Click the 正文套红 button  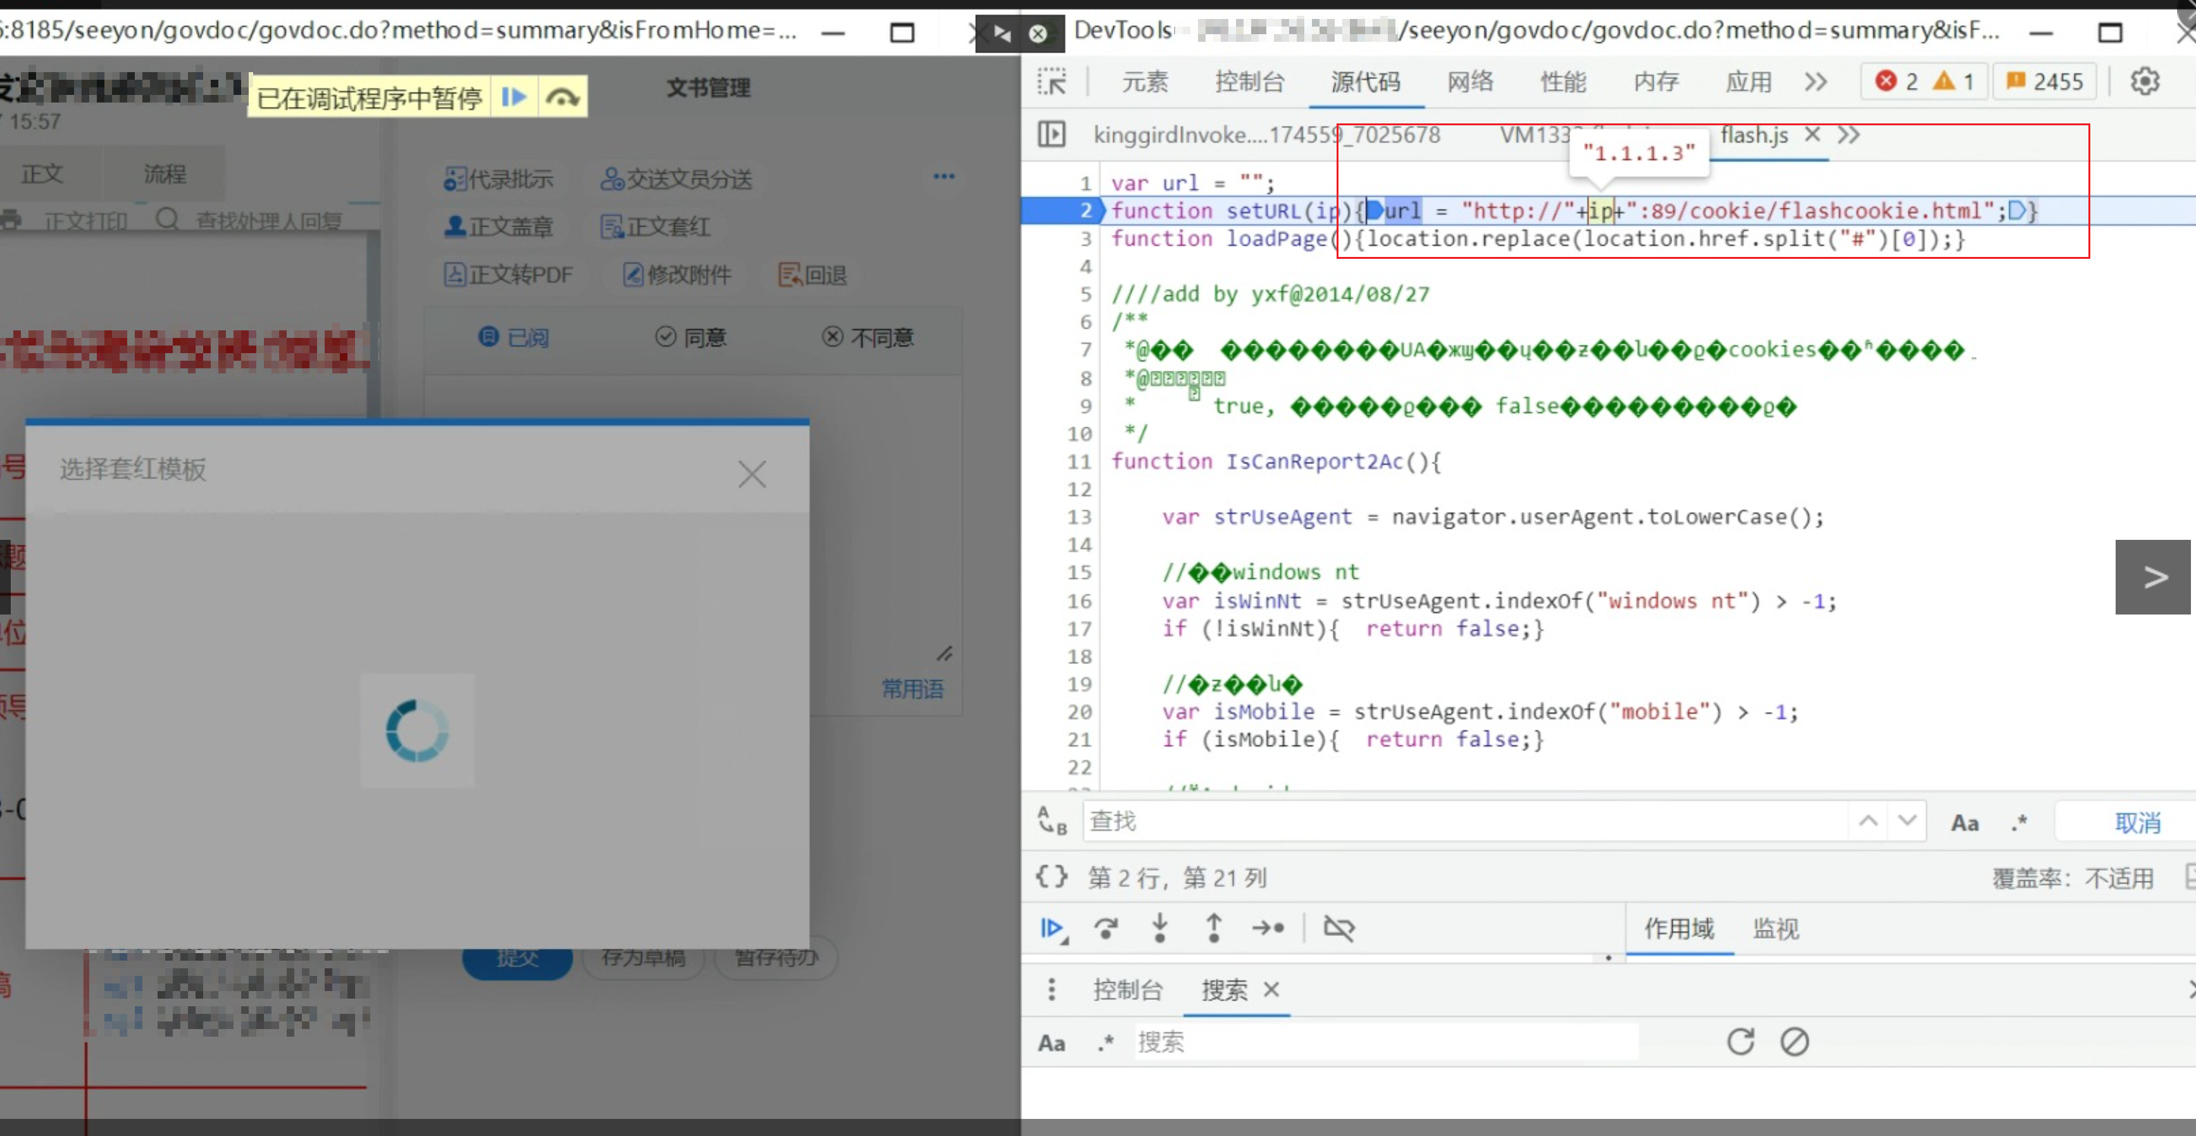(x=656, y=227)
